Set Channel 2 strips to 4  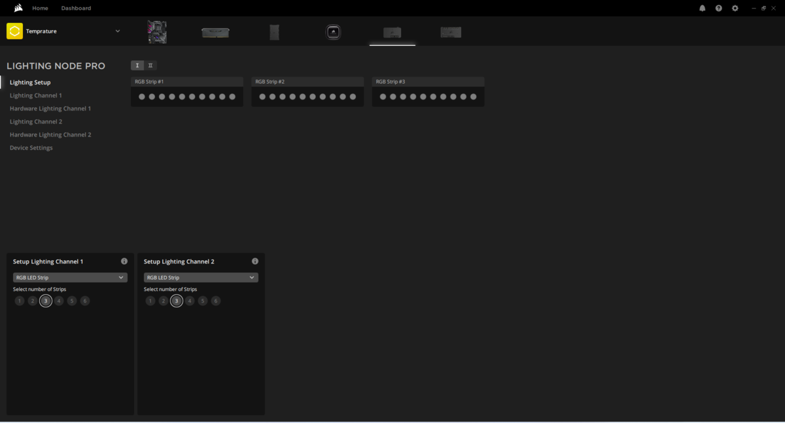(190, 301)
